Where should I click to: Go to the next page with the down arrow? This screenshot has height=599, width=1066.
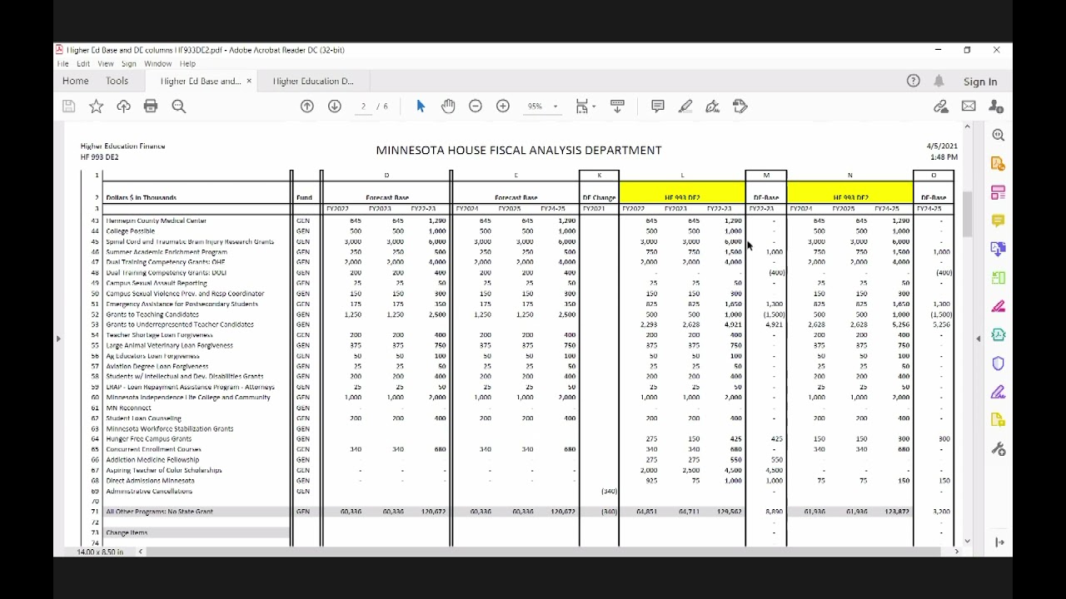tap(335, 106)
